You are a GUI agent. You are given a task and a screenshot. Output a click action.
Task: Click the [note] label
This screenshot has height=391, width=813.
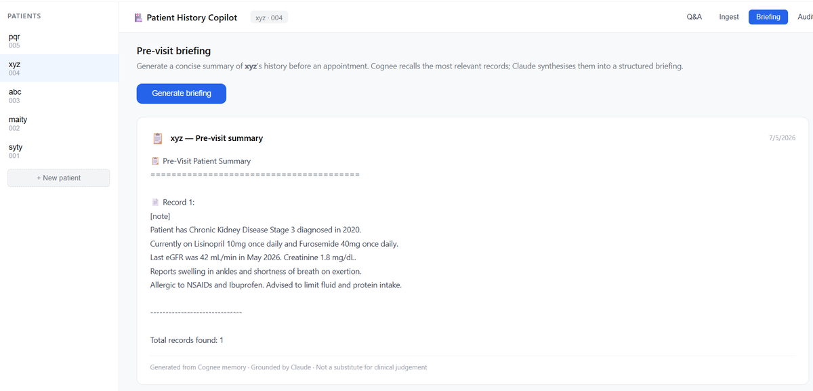pyautogui.click(x=160, y=216)
